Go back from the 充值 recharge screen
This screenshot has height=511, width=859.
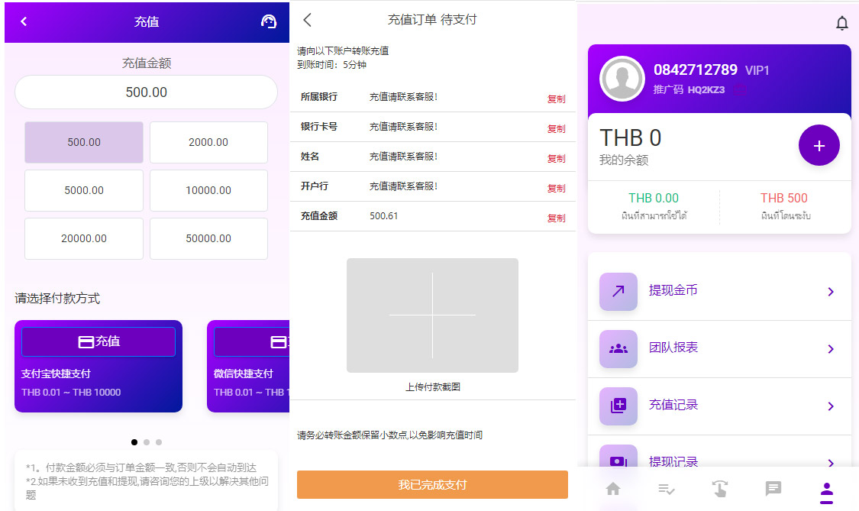click(24, 21)
